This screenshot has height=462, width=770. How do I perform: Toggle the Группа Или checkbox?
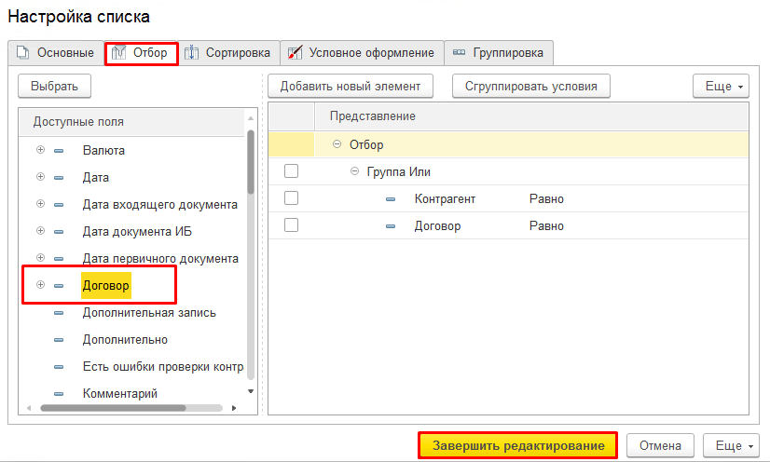point(291,171)
